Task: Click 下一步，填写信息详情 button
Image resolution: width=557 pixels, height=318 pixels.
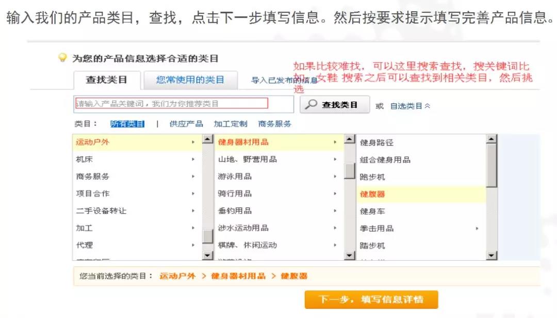Action: 371,299
